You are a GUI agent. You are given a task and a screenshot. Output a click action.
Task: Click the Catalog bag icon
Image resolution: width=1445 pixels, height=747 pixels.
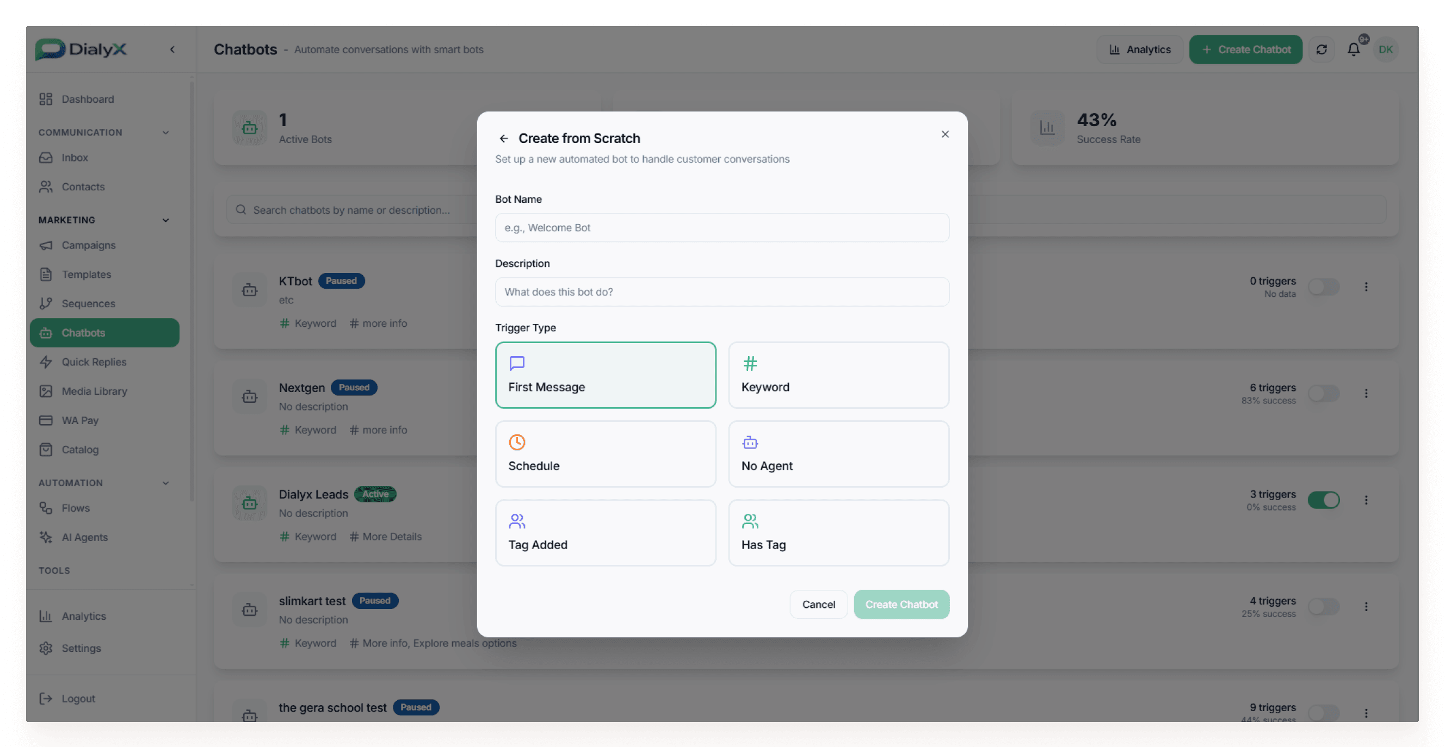(46, 449)
